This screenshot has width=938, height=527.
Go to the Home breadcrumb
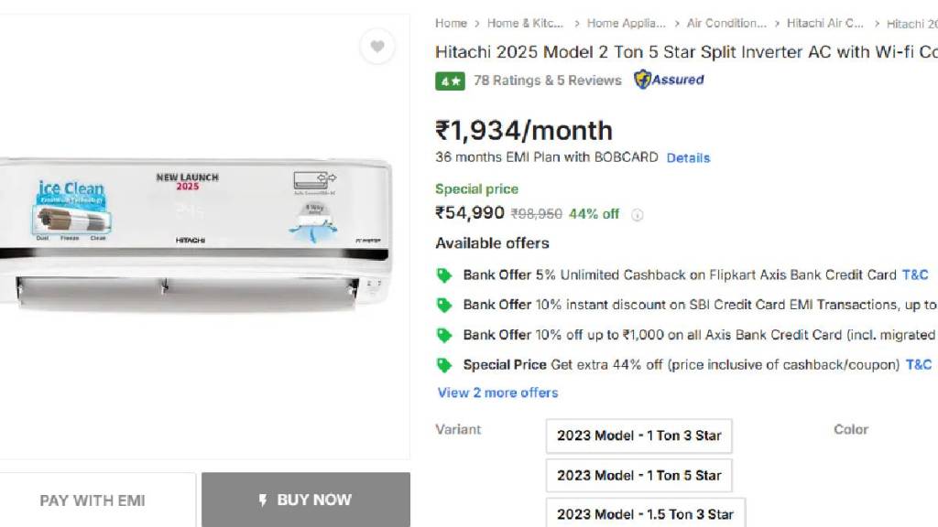[451, 23]
